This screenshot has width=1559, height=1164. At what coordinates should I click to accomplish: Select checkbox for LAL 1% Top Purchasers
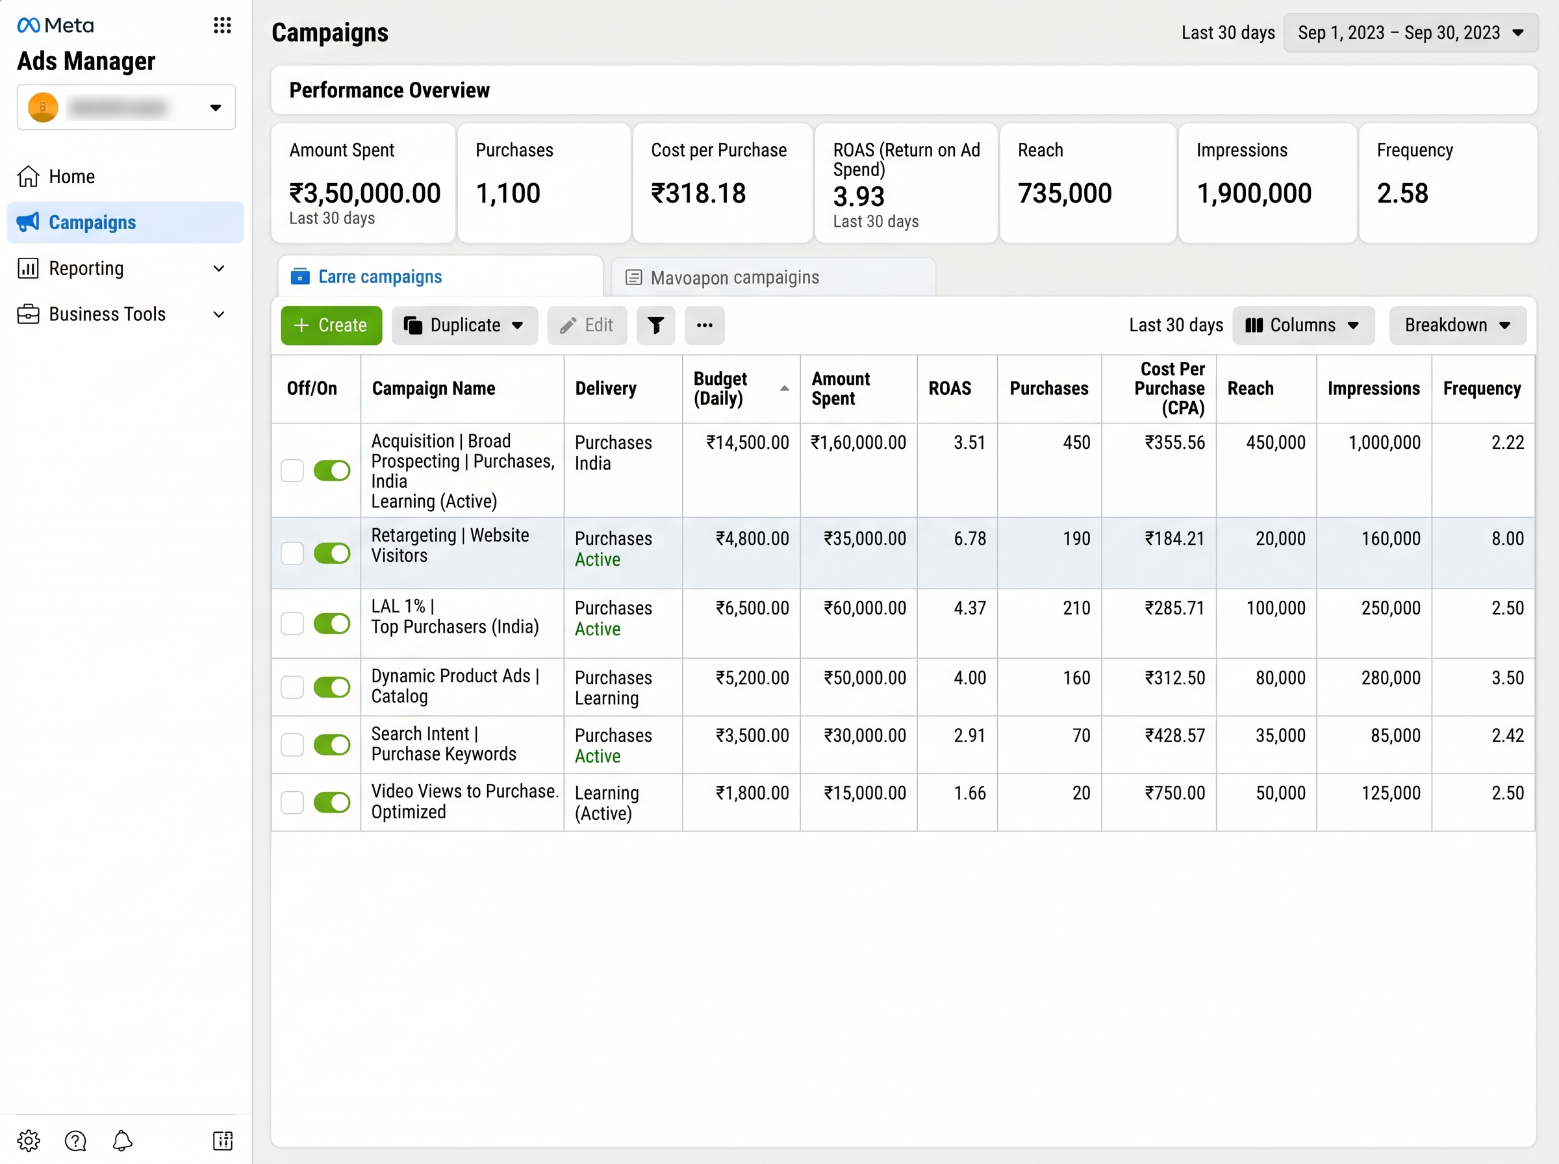[292, 624]
